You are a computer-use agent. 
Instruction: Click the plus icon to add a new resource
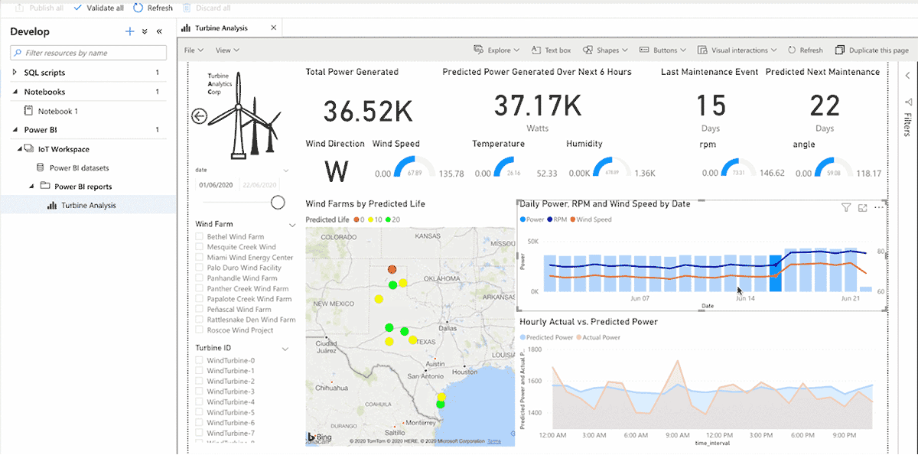pos(130,31)
